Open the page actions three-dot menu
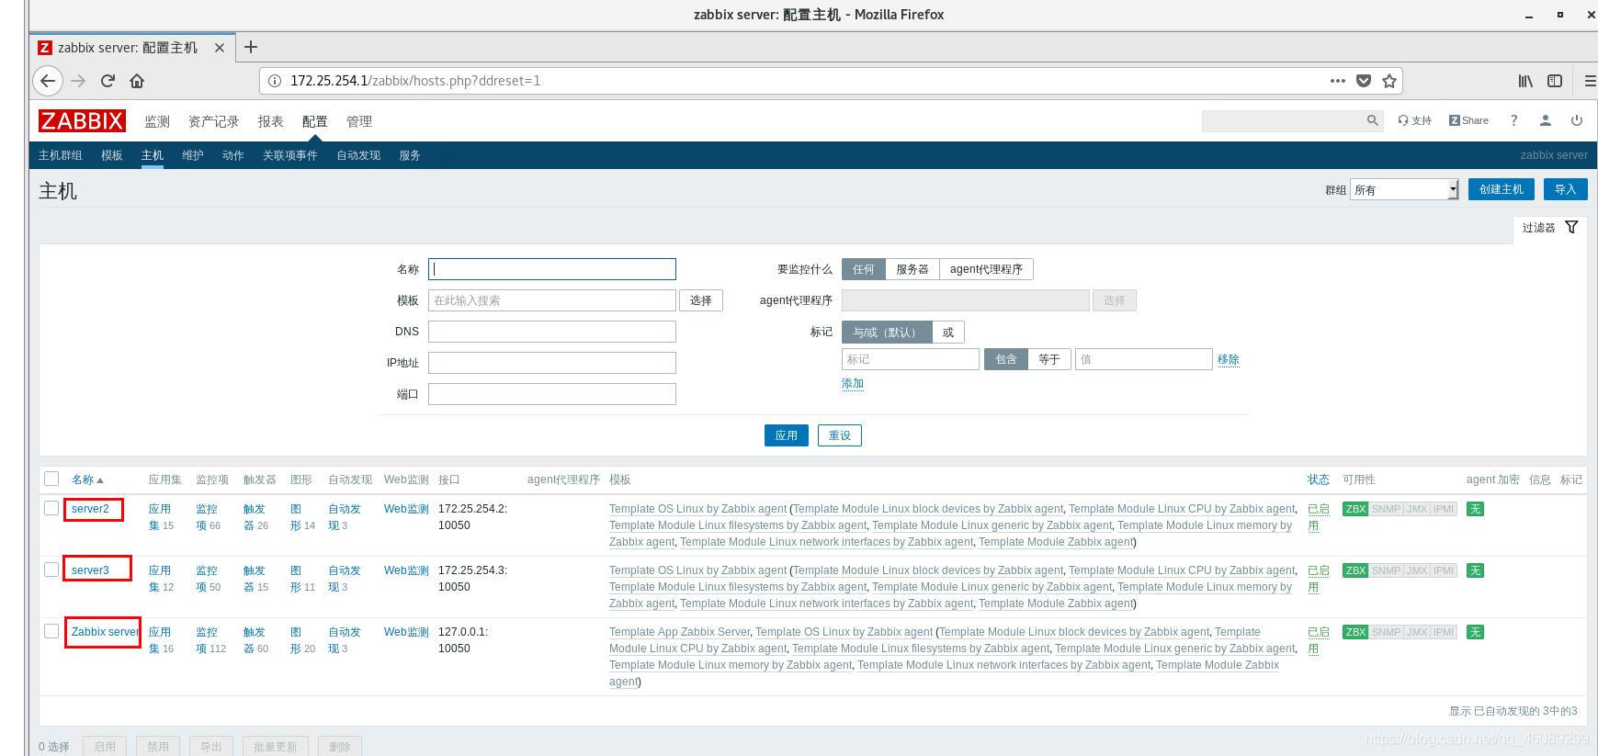This screenshot has width=1598, height=756. [1338, 81]
